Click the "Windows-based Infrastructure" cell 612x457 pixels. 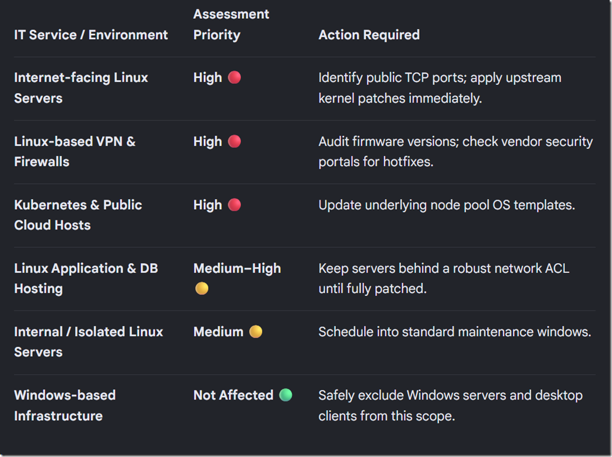point(65,405)
